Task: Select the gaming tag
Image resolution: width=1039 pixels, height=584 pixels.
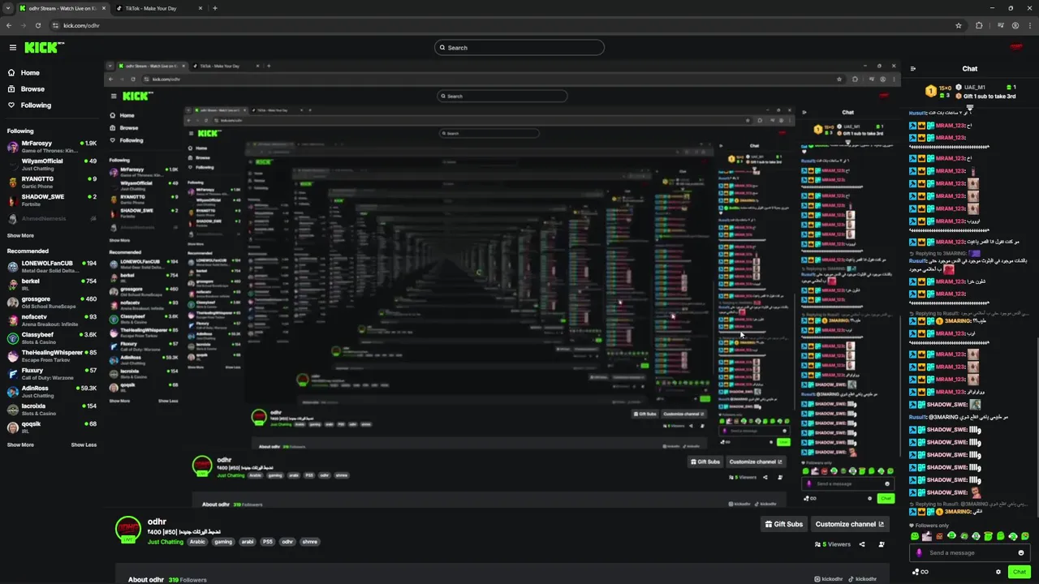Action: pyautogui.click(x=223, y=542)
